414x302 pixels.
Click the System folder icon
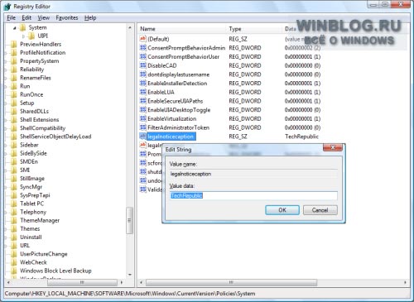[x=23, y=27]
